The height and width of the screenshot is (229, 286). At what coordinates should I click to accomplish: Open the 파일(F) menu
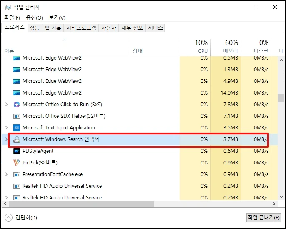tap(12, 17)
